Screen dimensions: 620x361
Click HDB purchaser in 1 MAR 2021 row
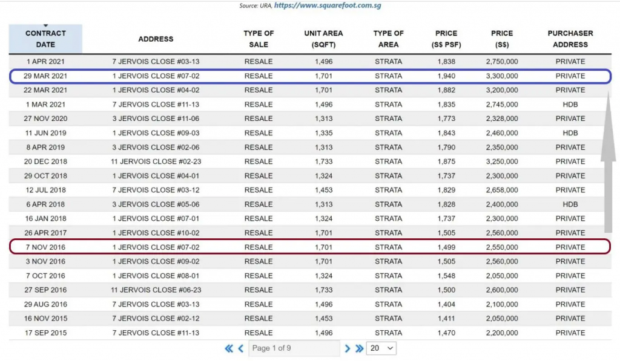[x=570, y=105]
